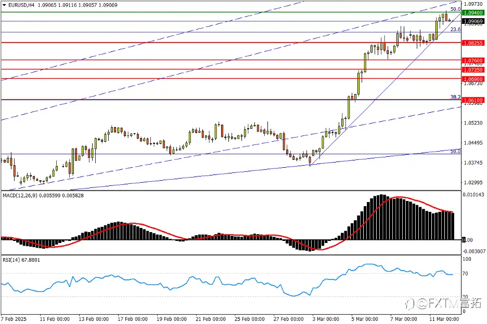Click the 11 Feb 00:00 time label
The height and width of the screenshot is (324, 487).
click(x=55, y=319)
